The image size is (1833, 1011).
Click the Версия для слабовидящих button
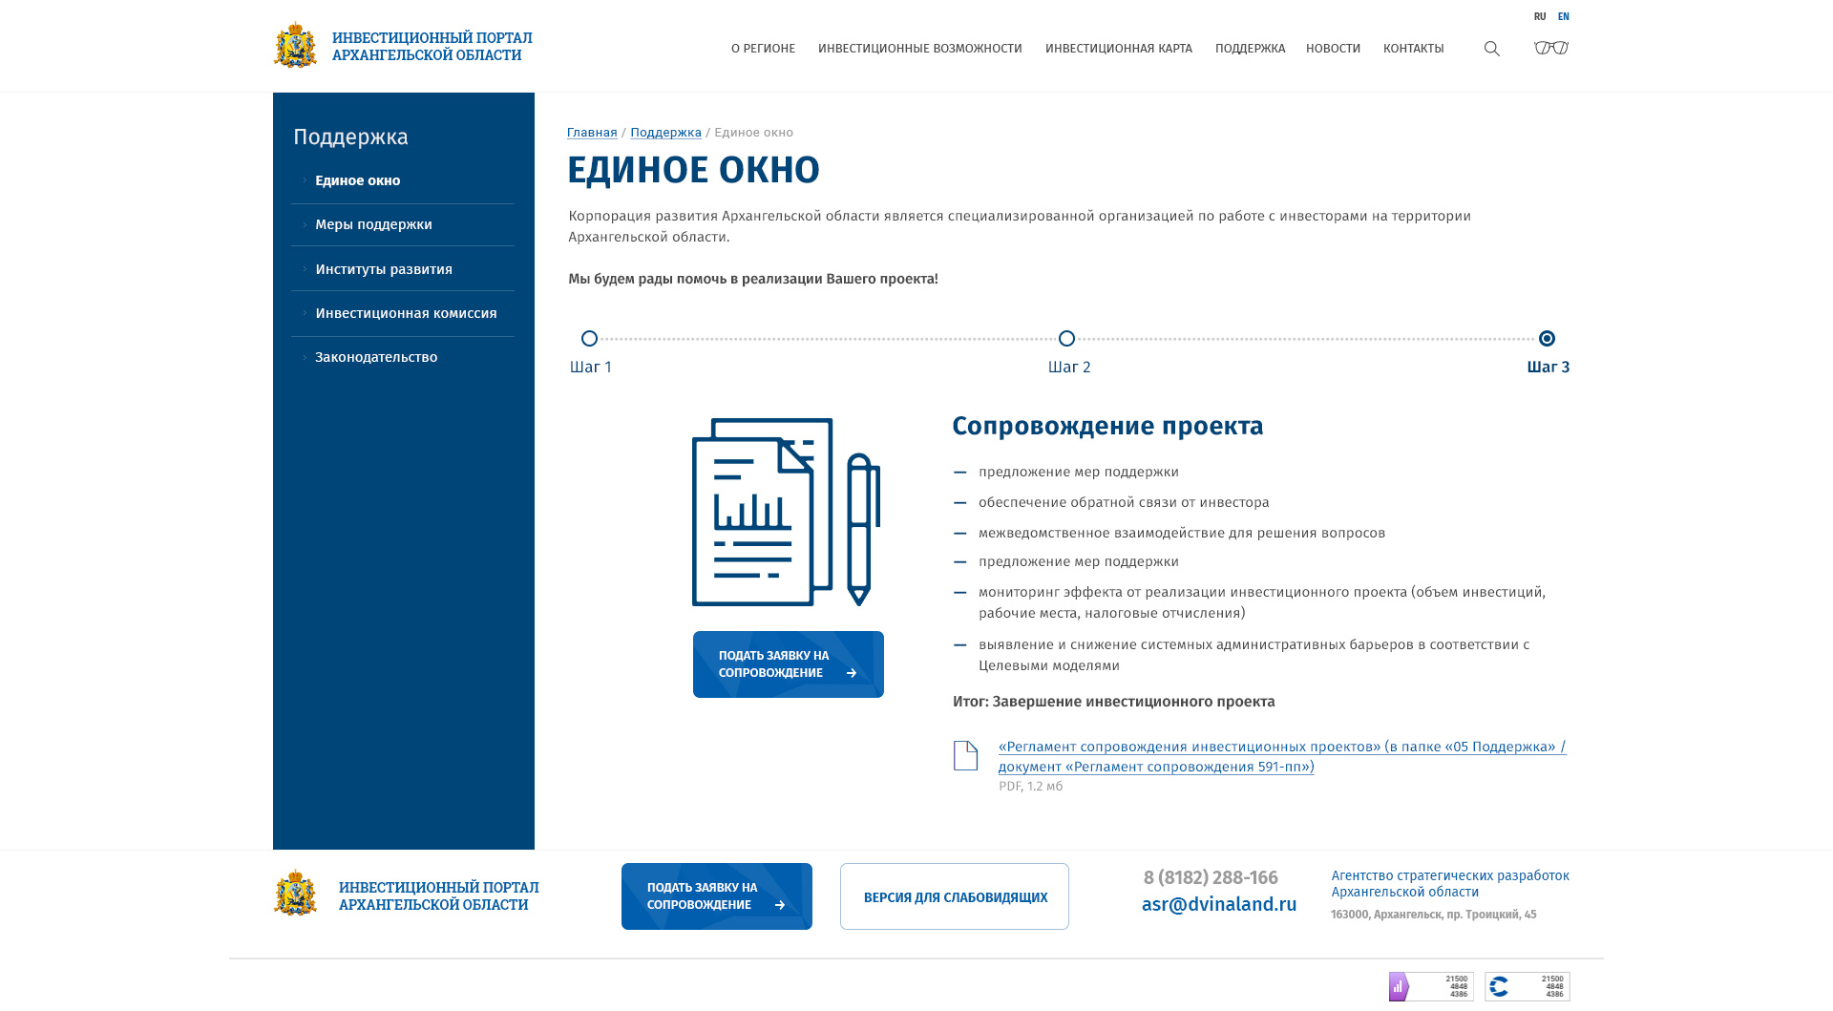pos(955,897)
